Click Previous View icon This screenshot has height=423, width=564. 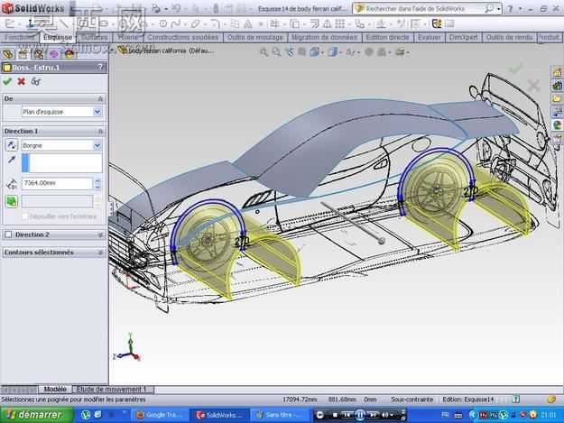click(x=290, y=52)
